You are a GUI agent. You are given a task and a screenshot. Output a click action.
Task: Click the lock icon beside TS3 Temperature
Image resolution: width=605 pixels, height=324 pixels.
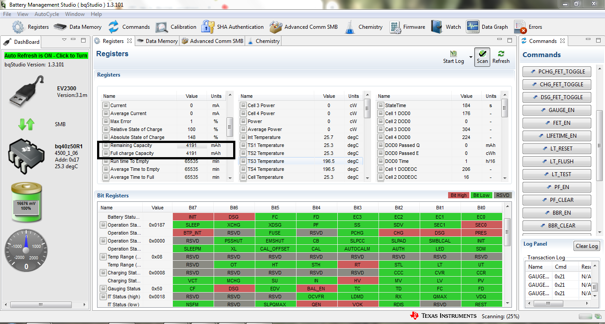coord(243,161)
